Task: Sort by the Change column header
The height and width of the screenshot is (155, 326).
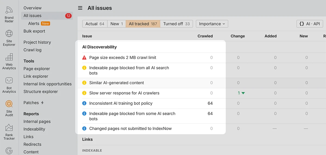Action: [x=238, y=36]
